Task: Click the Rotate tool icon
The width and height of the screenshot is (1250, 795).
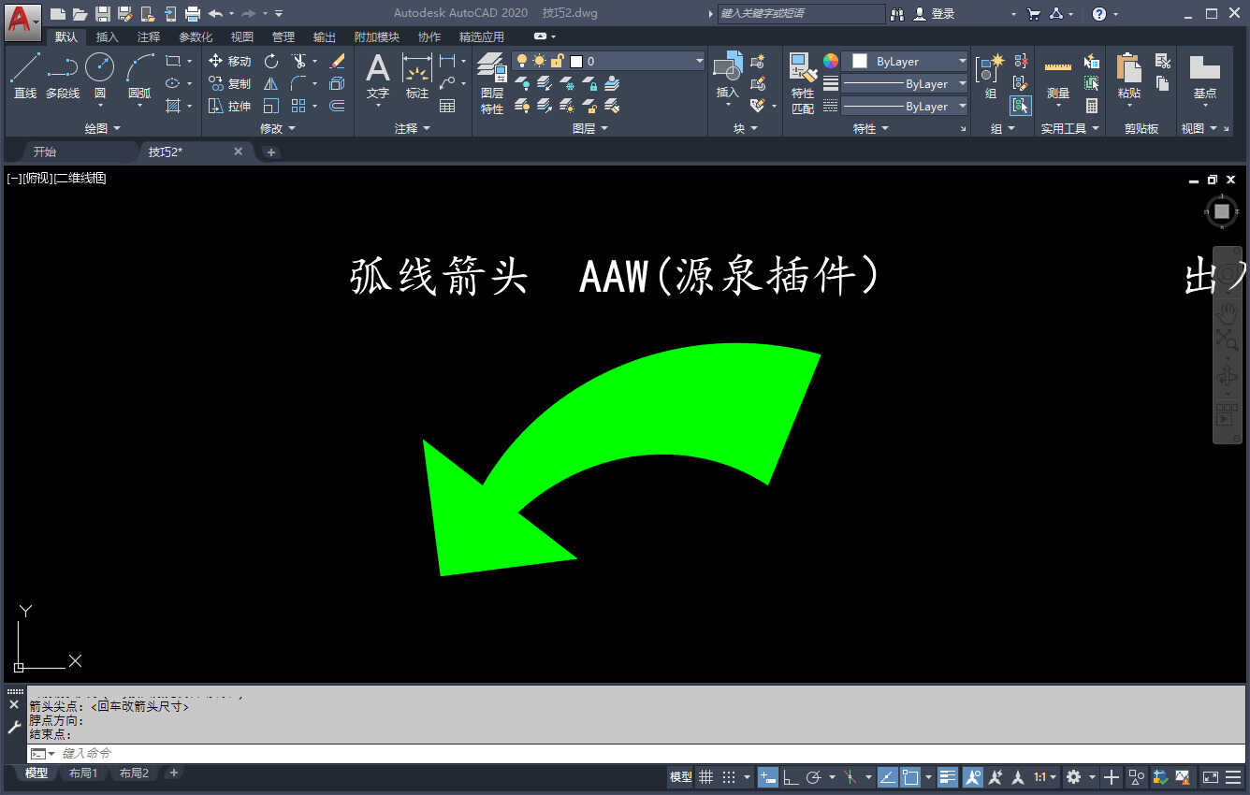Action: pos(271,61)
